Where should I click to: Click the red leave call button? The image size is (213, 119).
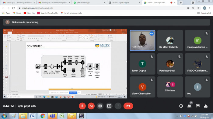pos(128,106)
